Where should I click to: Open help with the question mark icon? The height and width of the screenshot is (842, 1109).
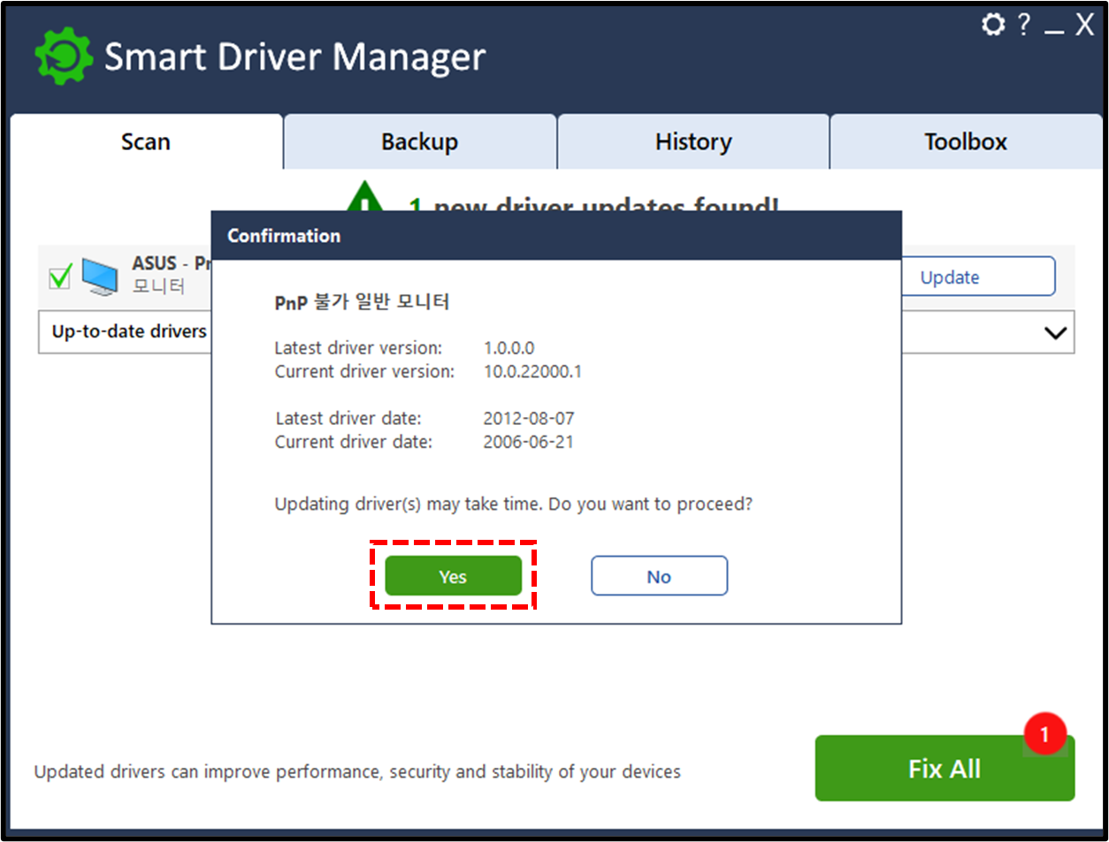1023,24
